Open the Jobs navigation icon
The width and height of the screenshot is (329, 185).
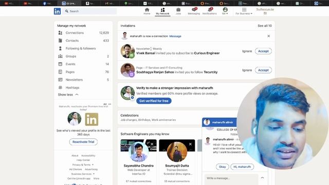[178, 11]
